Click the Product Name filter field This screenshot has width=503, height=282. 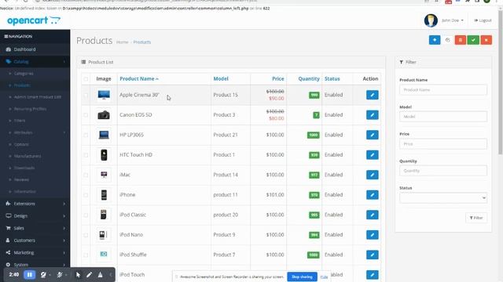point(443,90)
